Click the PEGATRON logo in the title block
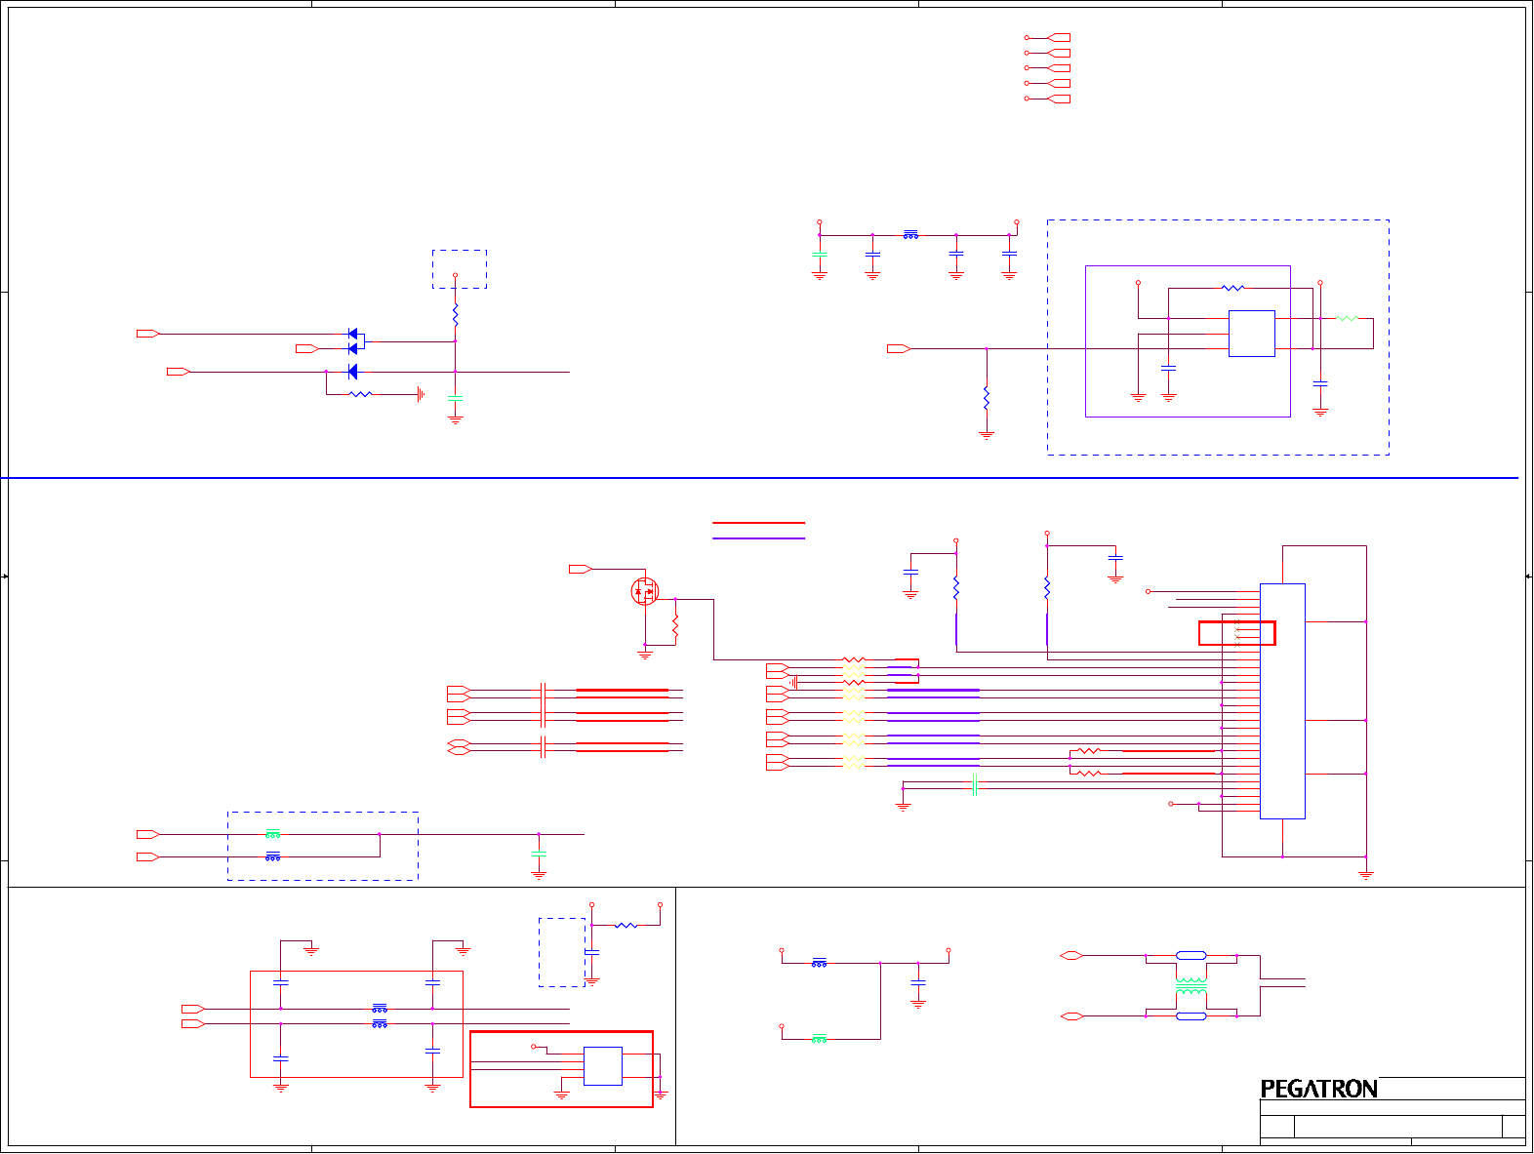Viewport: 1534px width, 1154px height. pos(1319,1089)
